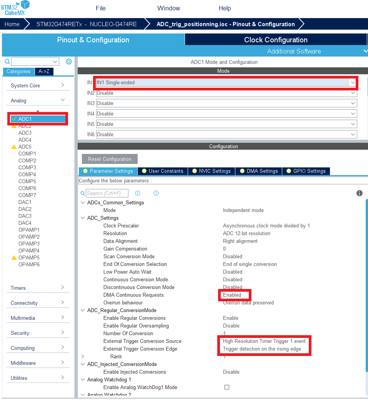This screenshot has height=401, width=368.
Task: Click in the parameter Search field
Action: (x=107, y=193)
